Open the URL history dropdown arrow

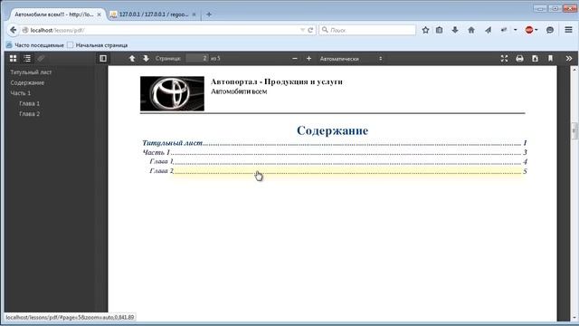coord(302,30)
